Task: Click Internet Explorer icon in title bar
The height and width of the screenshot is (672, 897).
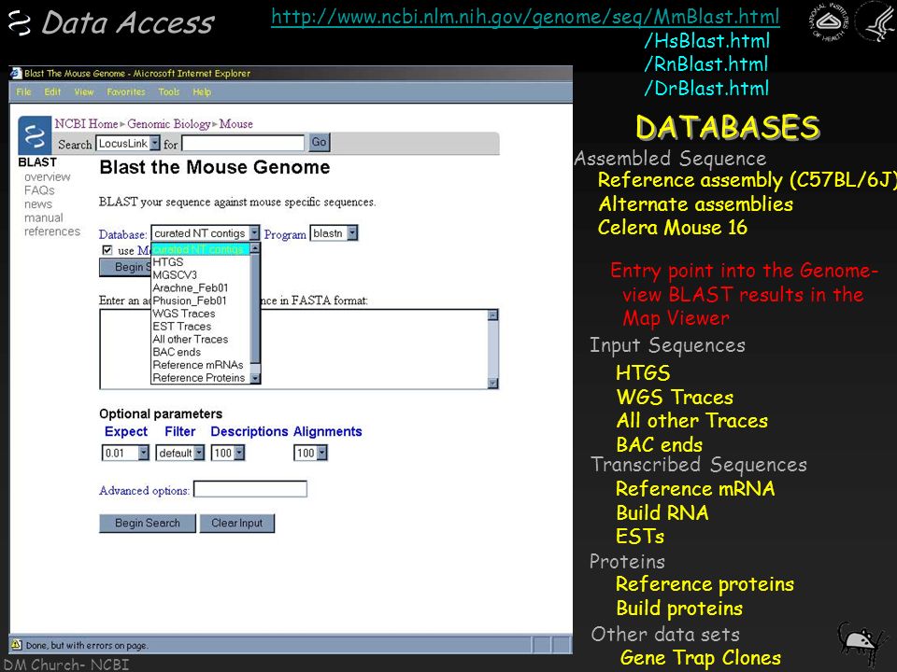Action: click(16, 73)
